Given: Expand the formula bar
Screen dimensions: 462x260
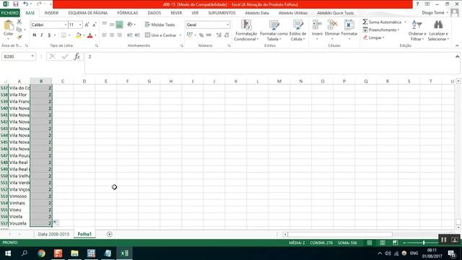Looking at the screenshot, I should point(457,56).
